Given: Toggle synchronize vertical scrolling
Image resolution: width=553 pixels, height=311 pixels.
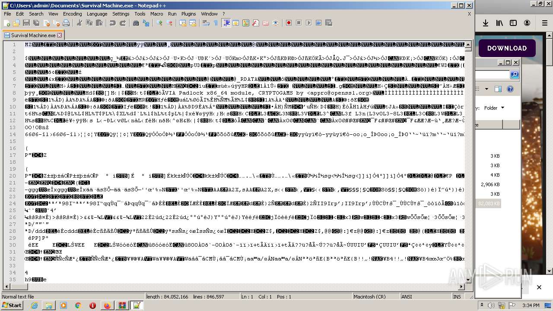Looking at the screenshot, I should click(x=183, y=23).
